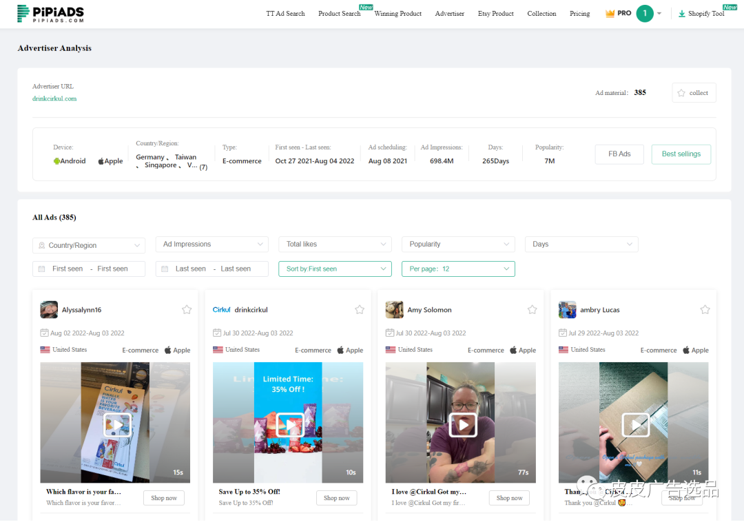This screenshot has height=522, width=744.
Task: Open the Days filter dropdown
Action: [x=581, y=244]
